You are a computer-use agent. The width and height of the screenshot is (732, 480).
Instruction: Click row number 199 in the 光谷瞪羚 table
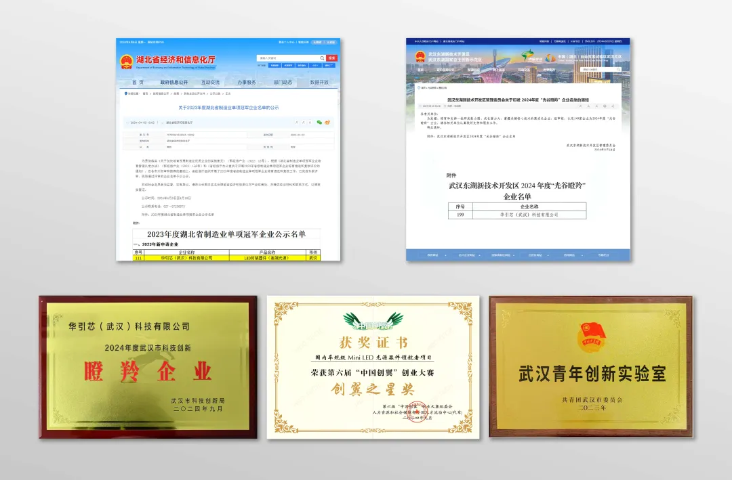[460, 215]
